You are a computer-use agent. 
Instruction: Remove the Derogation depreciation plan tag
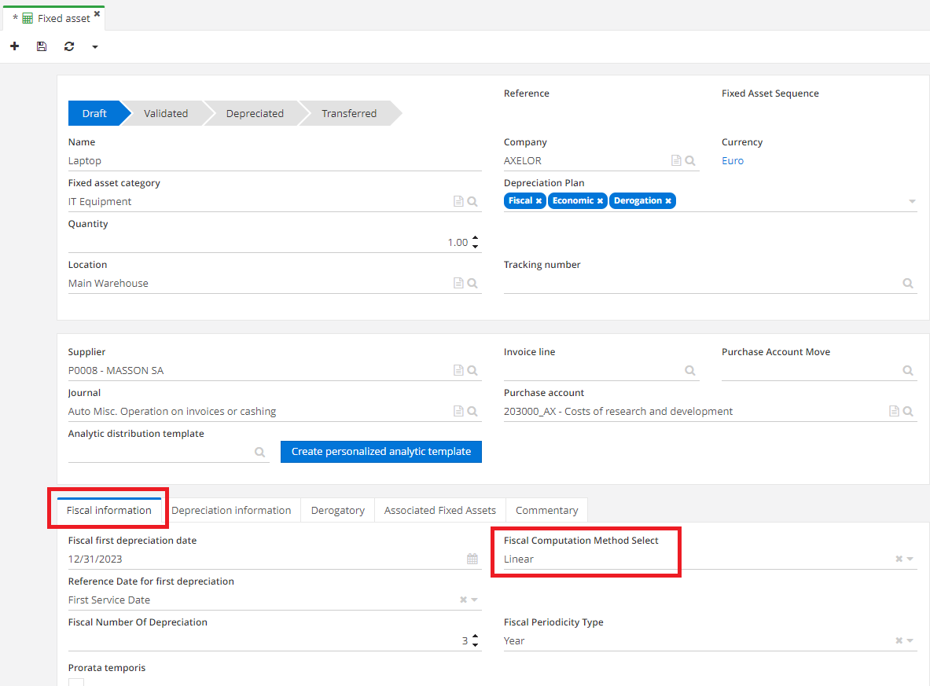click(x=668, y=201)
